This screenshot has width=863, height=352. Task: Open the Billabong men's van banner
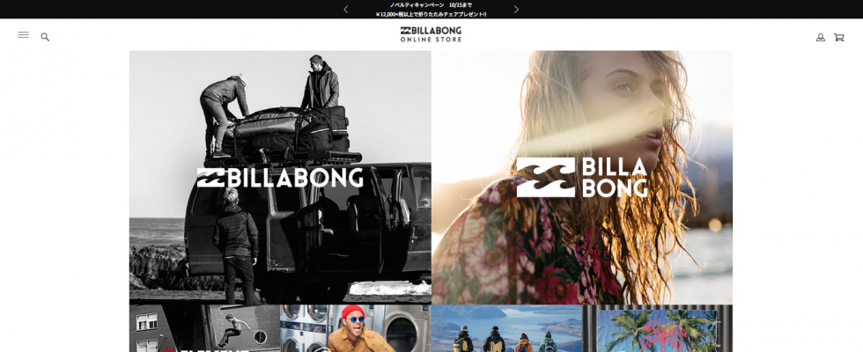[280, 178]
